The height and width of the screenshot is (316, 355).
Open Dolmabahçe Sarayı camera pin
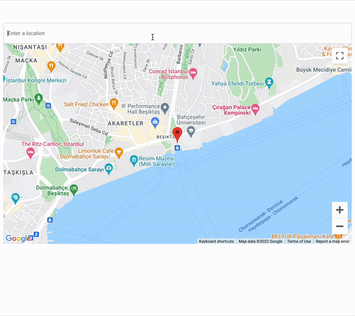(109, 169)
